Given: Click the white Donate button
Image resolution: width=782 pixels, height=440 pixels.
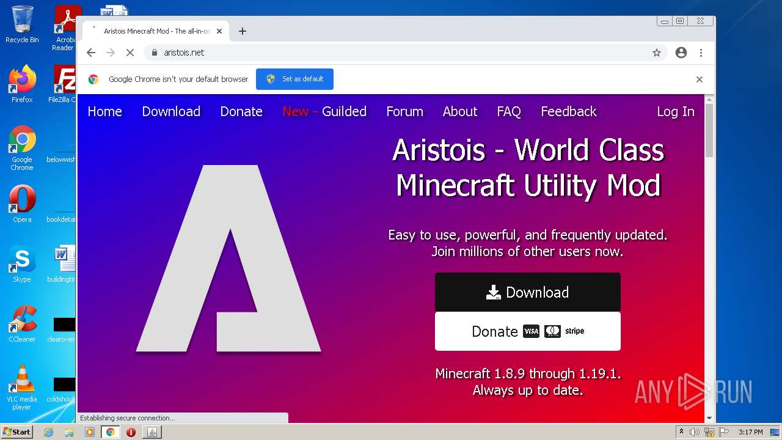Looking at the screenshot, I should click(x=528, y=331).
